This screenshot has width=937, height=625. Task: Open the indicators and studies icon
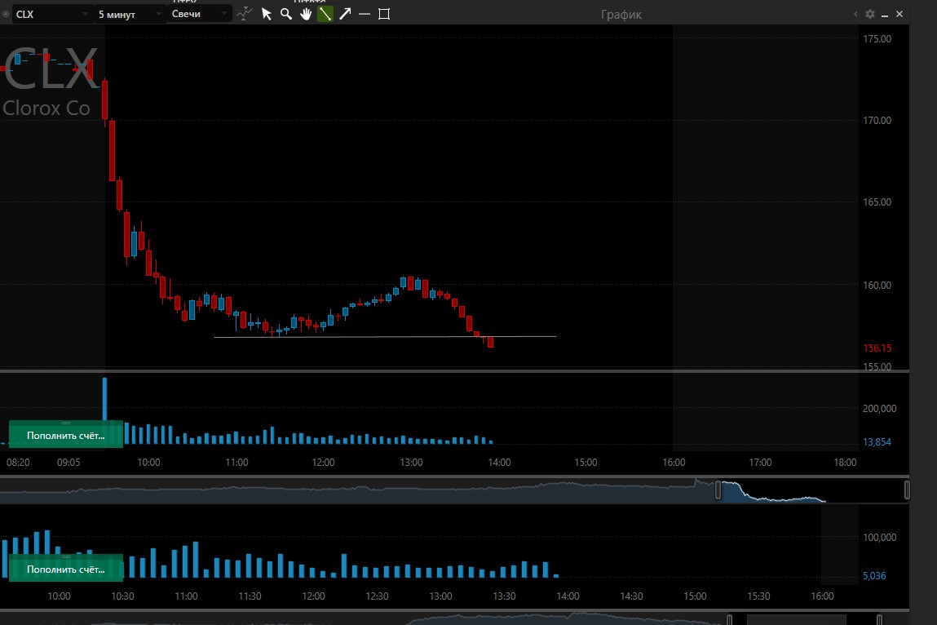(x=244, y=14)
